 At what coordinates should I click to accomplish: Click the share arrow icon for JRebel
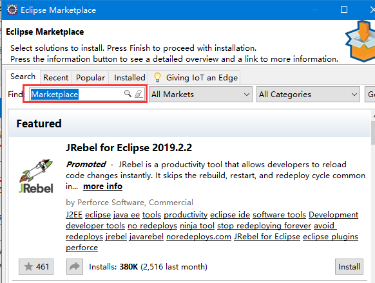pyautogui.click(x=75, y=266)
